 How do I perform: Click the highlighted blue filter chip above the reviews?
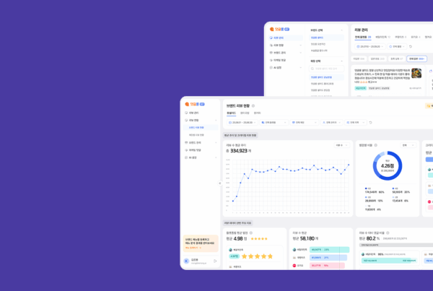pos(414,58)
